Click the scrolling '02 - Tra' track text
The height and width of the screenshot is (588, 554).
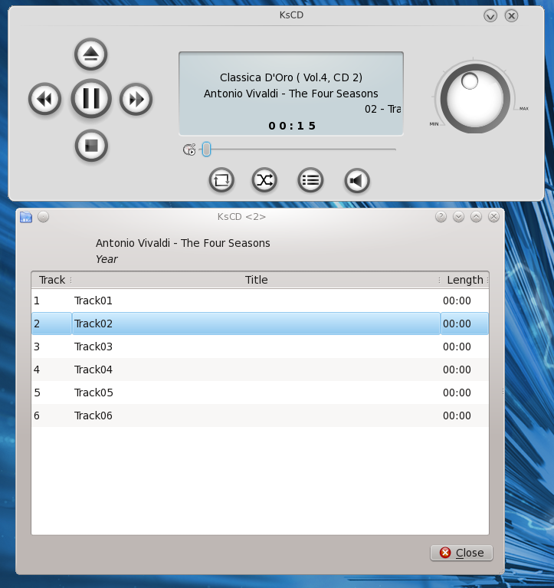(382, 109)
